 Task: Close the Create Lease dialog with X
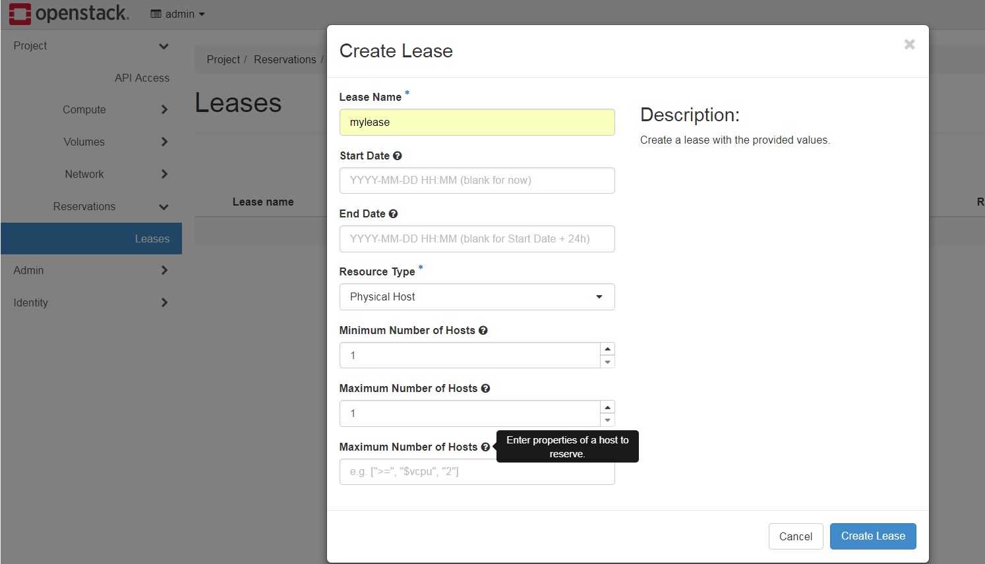909,44
